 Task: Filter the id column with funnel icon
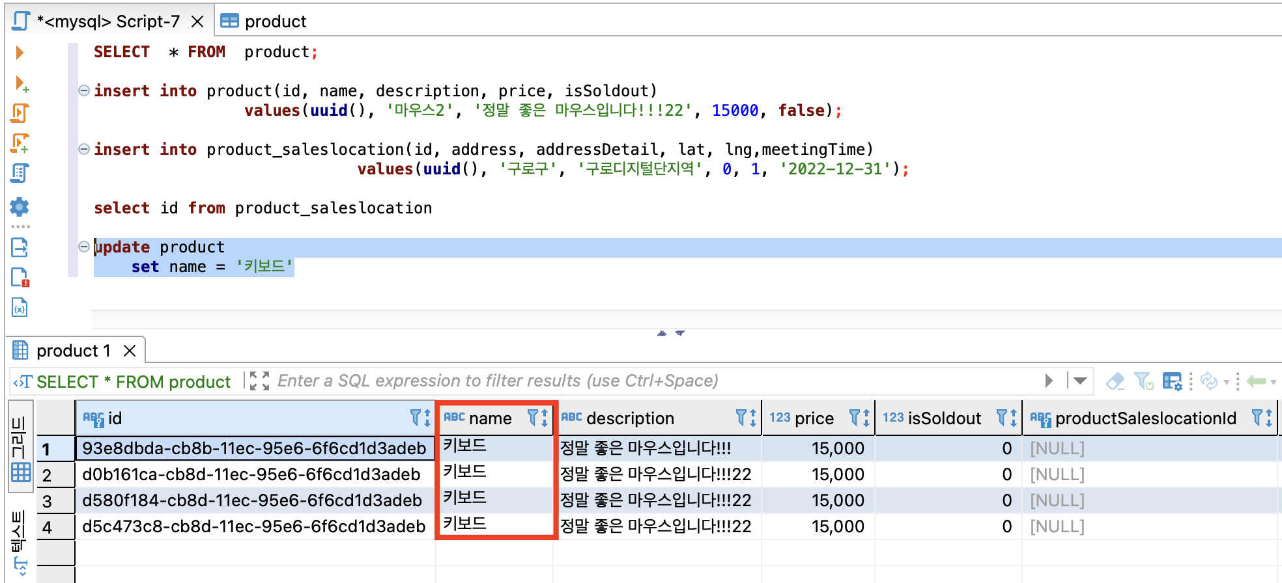tap(416, 418)
